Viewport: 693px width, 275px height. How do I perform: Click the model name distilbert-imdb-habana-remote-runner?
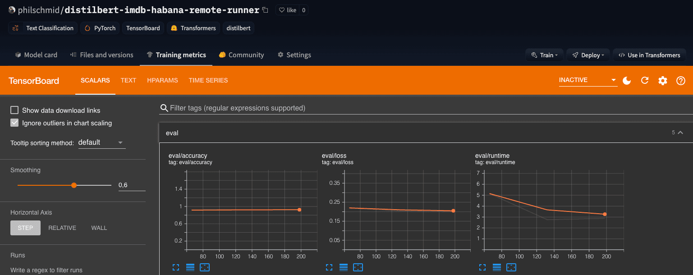[x=162, y=10]
